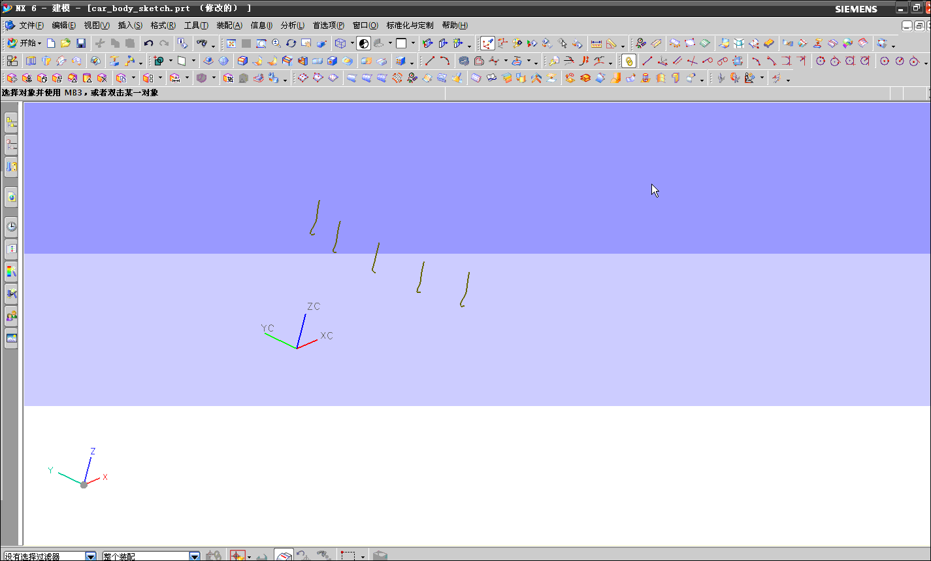
Task: Click the Zoom to window icon
Action: click(x=261, y=43)
